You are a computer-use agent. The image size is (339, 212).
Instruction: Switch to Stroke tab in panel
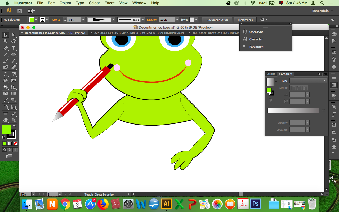[271, 74]
